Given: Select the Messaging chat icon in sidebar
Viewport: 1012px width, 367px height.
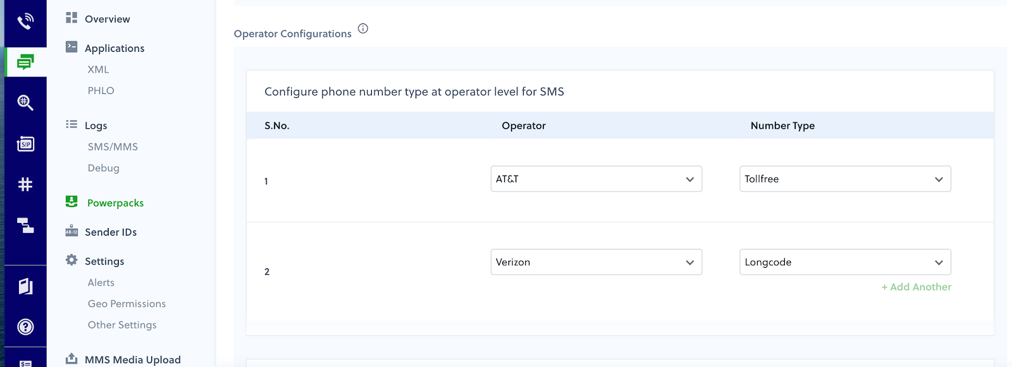Looking at the screenshot, I should 25,62.
